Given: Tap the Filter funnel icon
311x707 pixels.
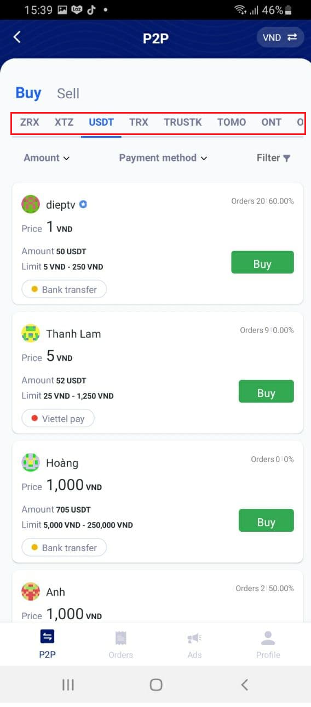Looking at the screenshot, I should [286, 158].
